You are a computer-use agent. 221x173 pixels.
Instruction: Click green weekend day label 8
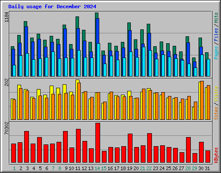tap(60, 168)
